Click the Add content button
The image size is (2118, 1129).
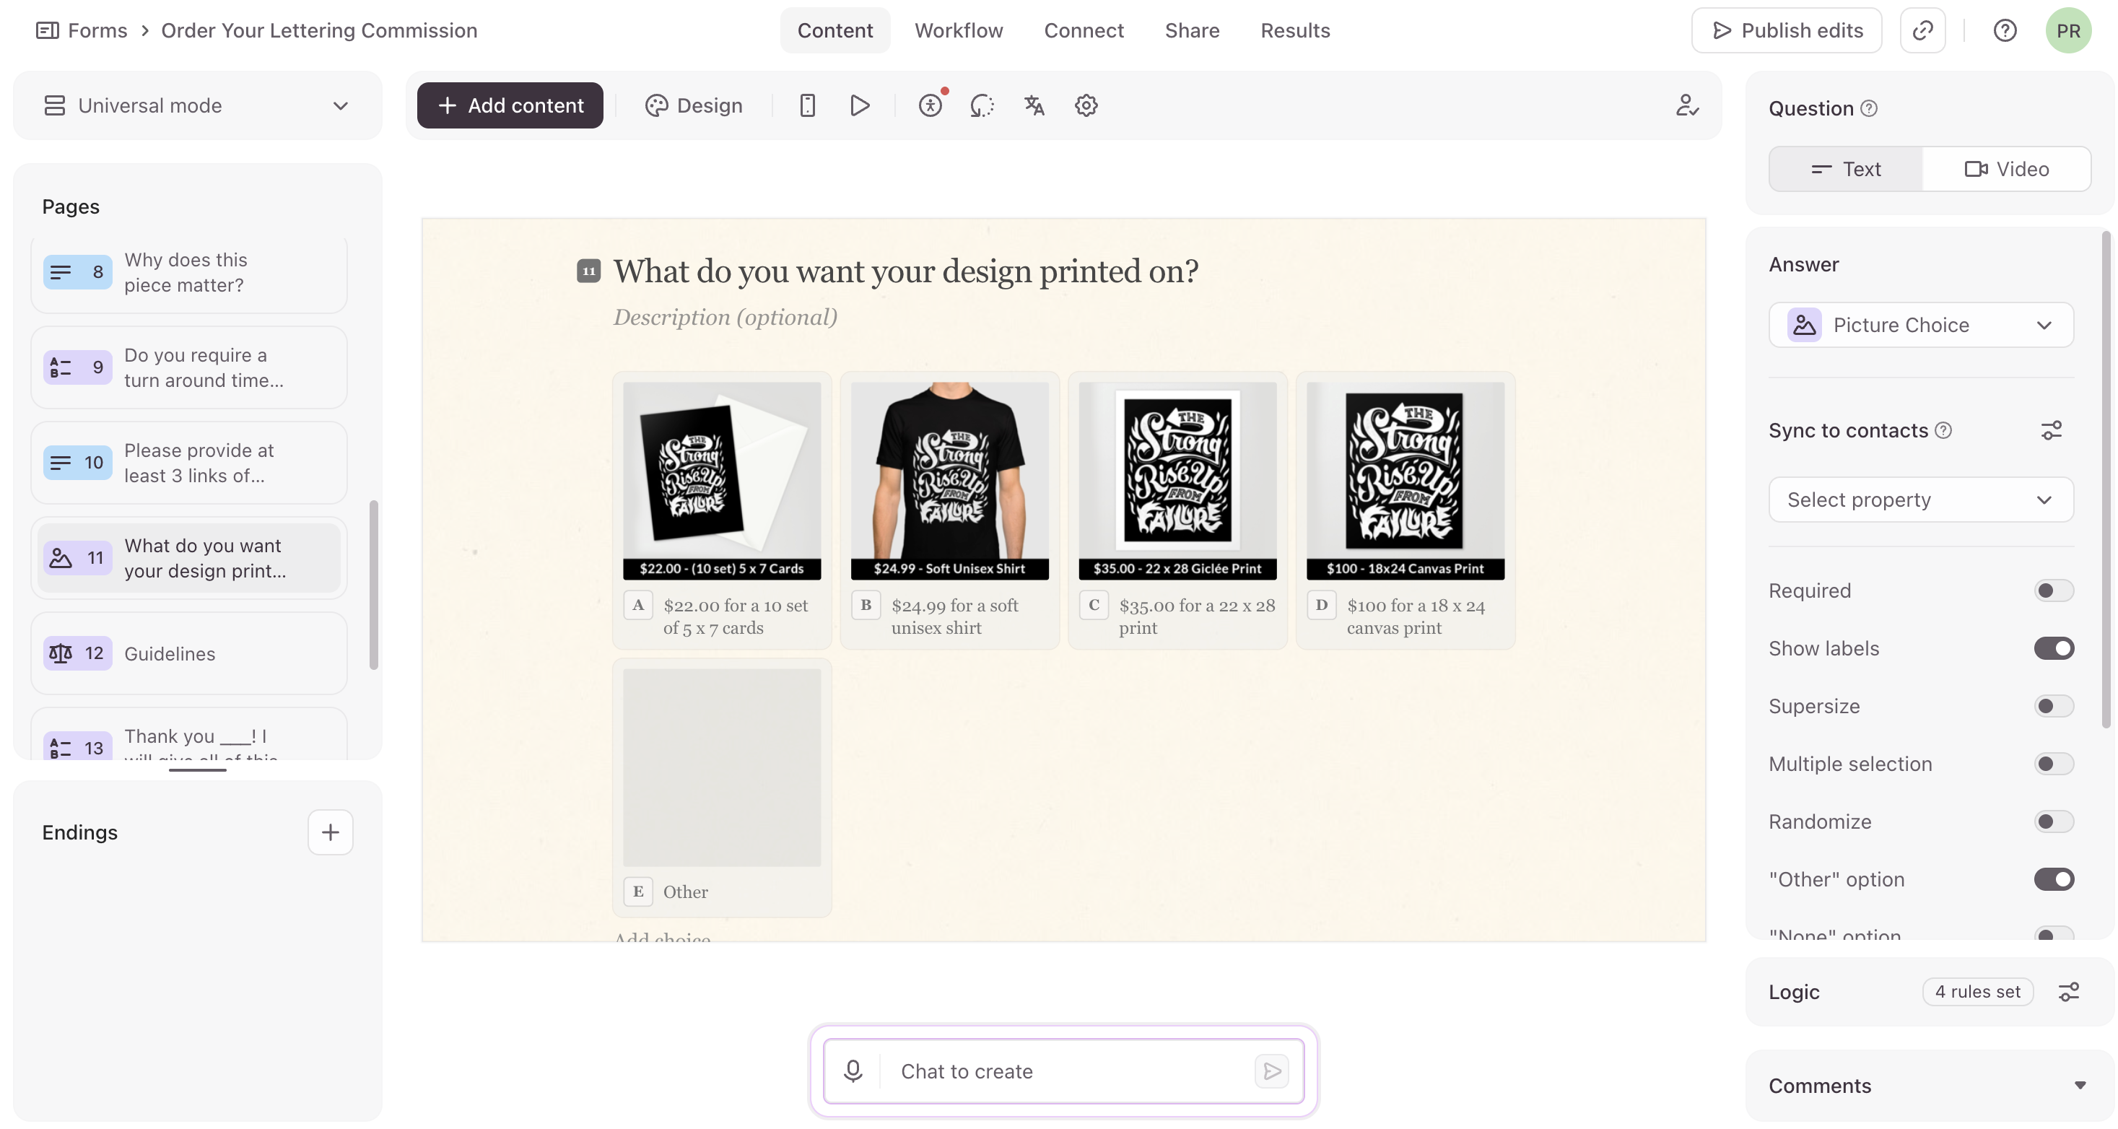(x=510, y=105)
